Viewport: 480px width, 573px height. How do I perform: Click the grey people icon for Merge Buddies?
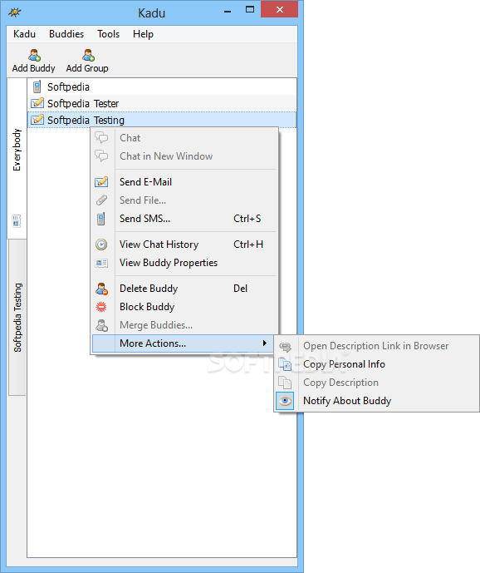(101, 325)
